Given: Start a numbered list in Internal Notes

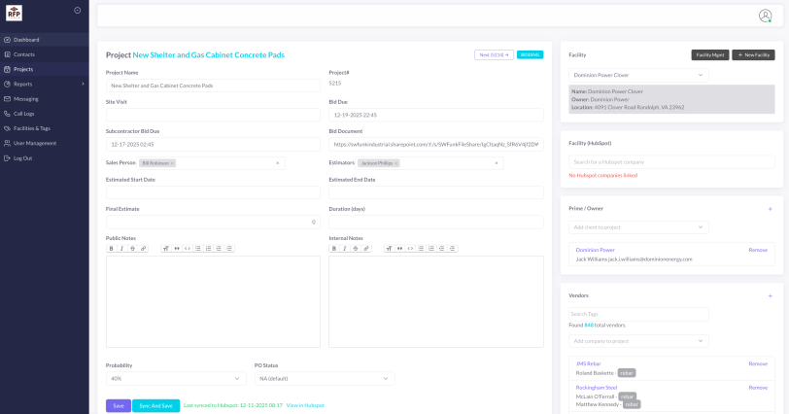Looking at the screenshot, I should (431, 249).
